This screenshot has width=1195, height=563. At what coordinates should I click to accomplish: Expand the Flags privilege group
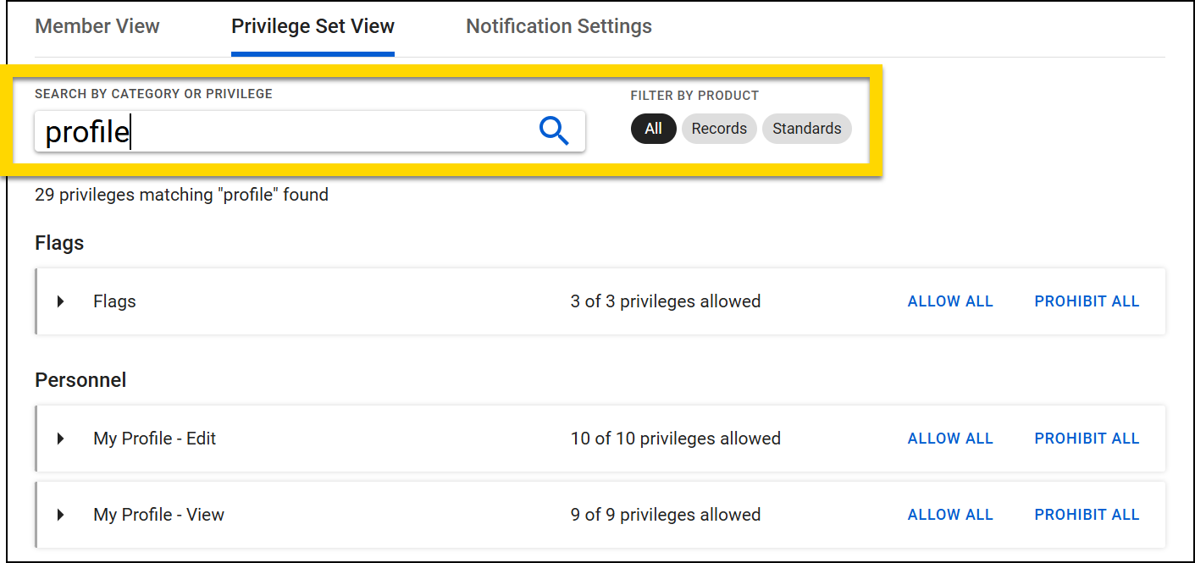[x=58, y=301]
